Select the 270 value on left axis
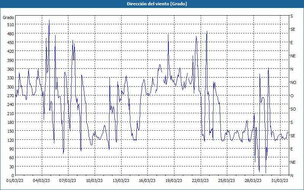The image size is (304, 190). coord(10,96)
